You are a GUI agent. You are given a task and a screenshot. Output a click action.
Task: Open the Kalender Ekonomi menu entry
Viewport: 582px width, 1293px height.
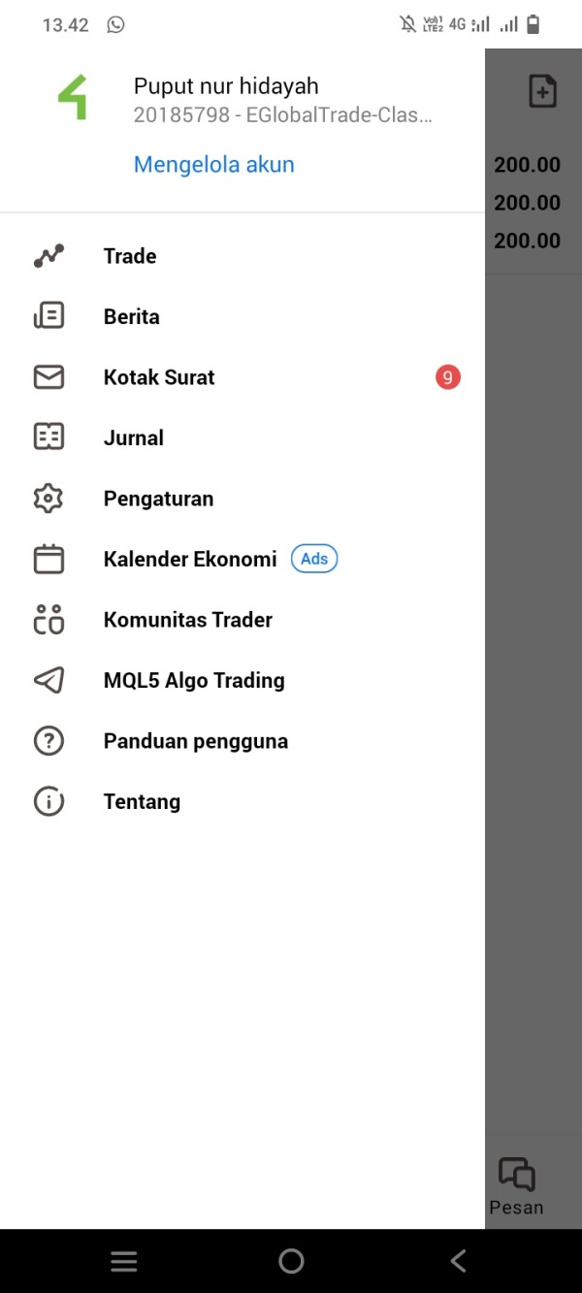coord(242,559)
